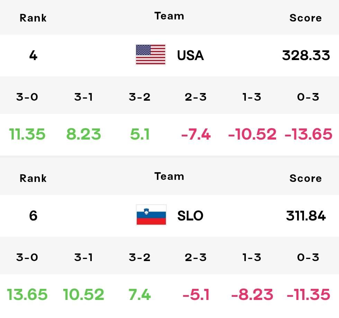Click SLO 1-3 value -8.23
This screenshot has height=318, width=339.
[x=252, y=295]
